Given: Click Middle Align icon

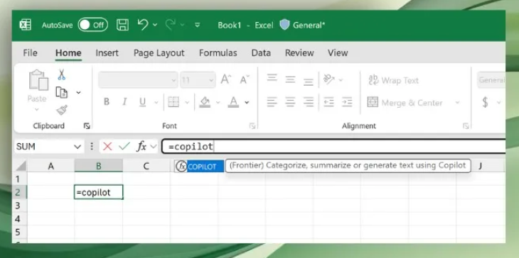Looking at the screenshot, I should coord(290,80).
